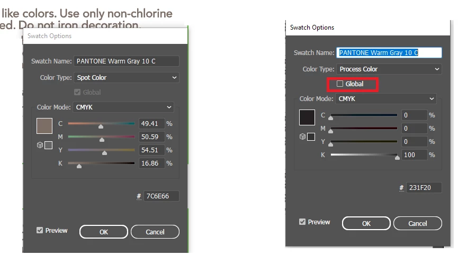
Task: Click the warm gray color preview swatch
Action: [x=44, y=126]
